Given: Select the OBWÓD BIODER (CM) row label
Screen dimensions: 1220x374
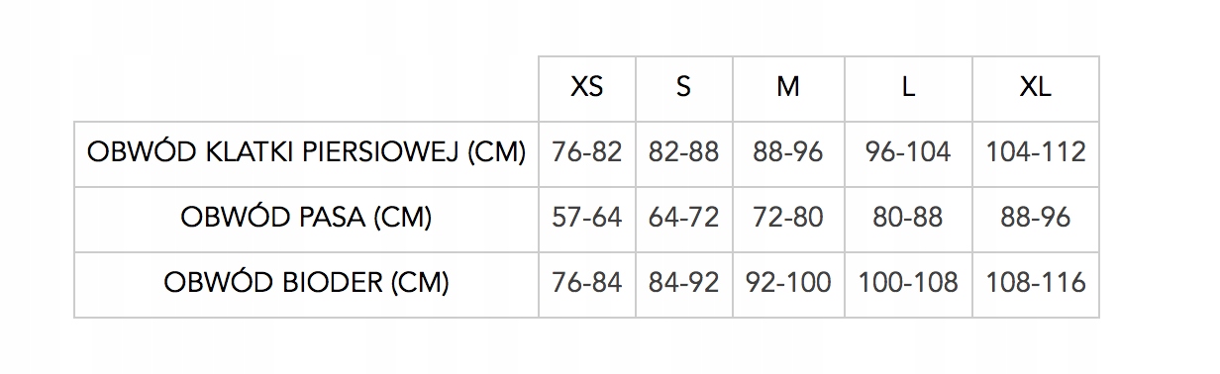Looking at the screenshot, I should pyautogui.click(x=307, y=283).
